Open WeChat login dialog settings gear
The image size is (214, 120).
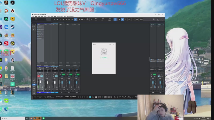click(x=110, y=44)
